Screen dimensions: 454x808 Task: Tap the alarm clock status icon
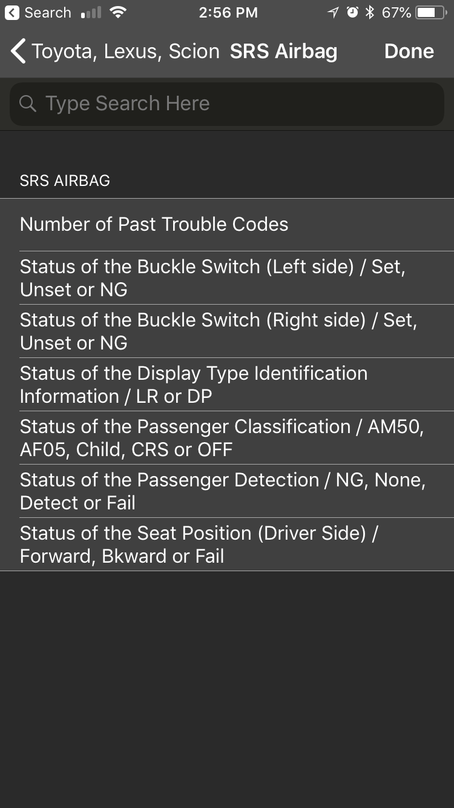pos(352,13)
